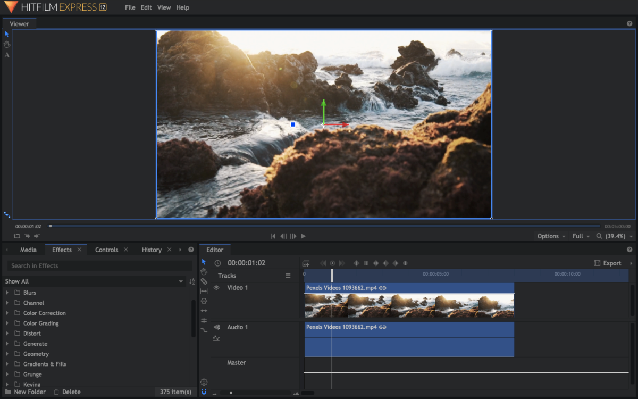638x399 pixels.
Task: Click the sort effects A-Z icon
Action: tap(192, 281)
